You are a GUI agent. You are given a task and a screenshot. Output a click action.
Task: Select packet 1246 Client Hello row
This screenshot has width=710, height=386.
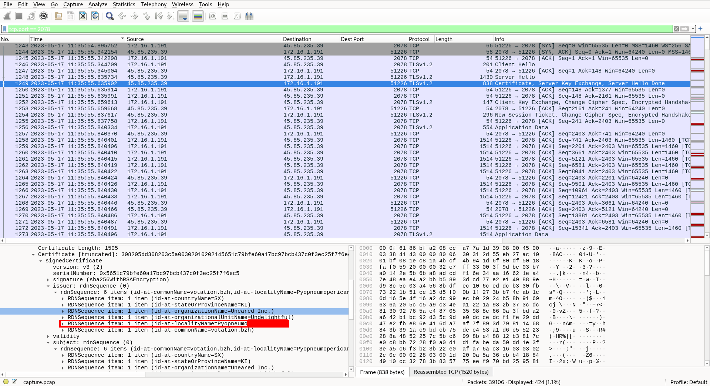point(345,65)
